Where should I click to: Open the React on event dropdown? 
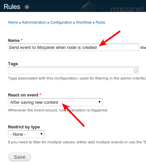coord(55,102)
